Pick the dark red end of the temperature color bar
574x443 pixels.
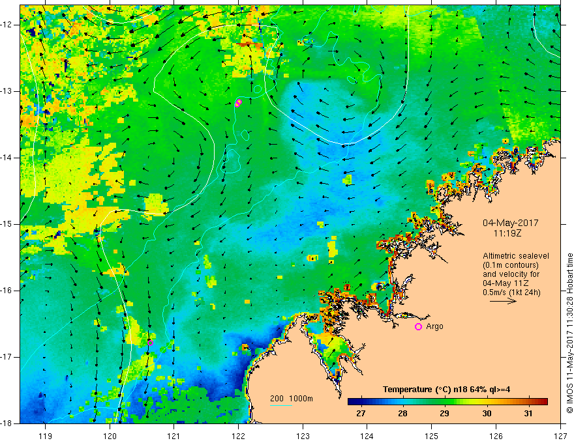click(545, 402)
